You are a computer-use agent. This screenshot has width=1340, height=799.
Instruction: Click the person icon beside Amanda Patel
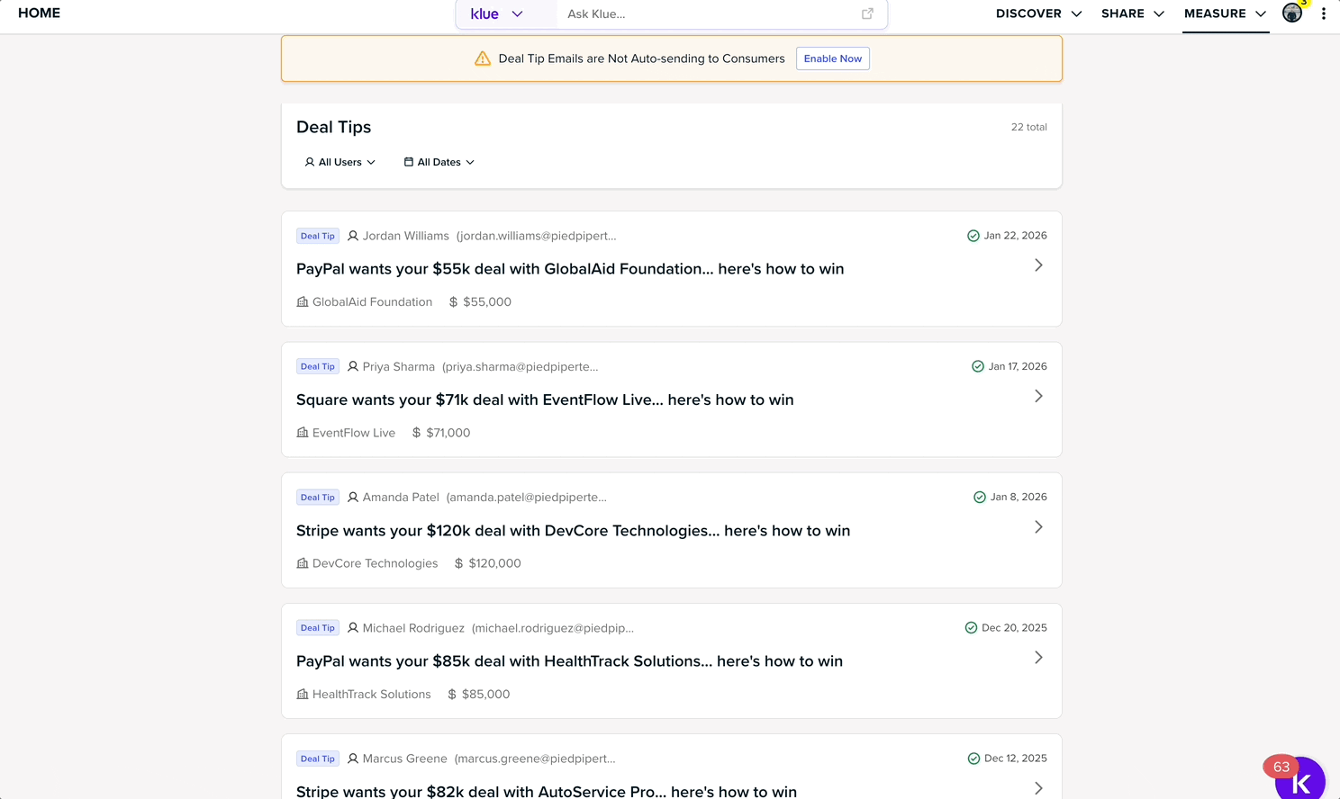click(x=353, y=498)
